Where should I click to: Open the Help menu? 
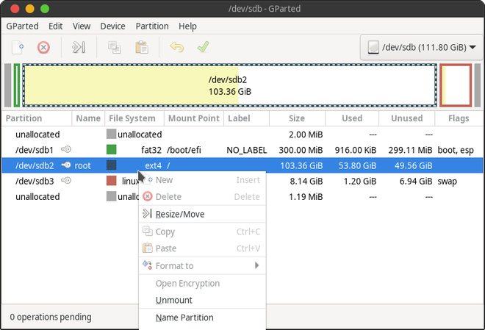187,26
